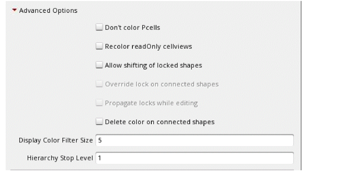Place cursor after the value 5
The height and width of the screenshot is (171, 362).
click(x=101, y=140)
